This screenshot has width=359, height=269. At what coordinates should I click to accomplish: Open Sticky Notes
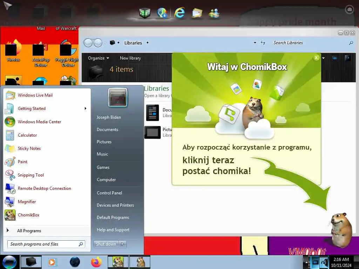pyautogui.click(x=47, y=148)
